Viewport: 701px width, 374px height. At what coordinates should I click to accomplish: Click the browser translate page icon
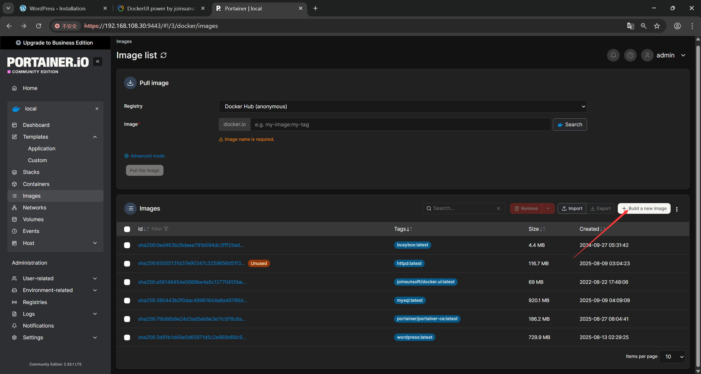630,26
